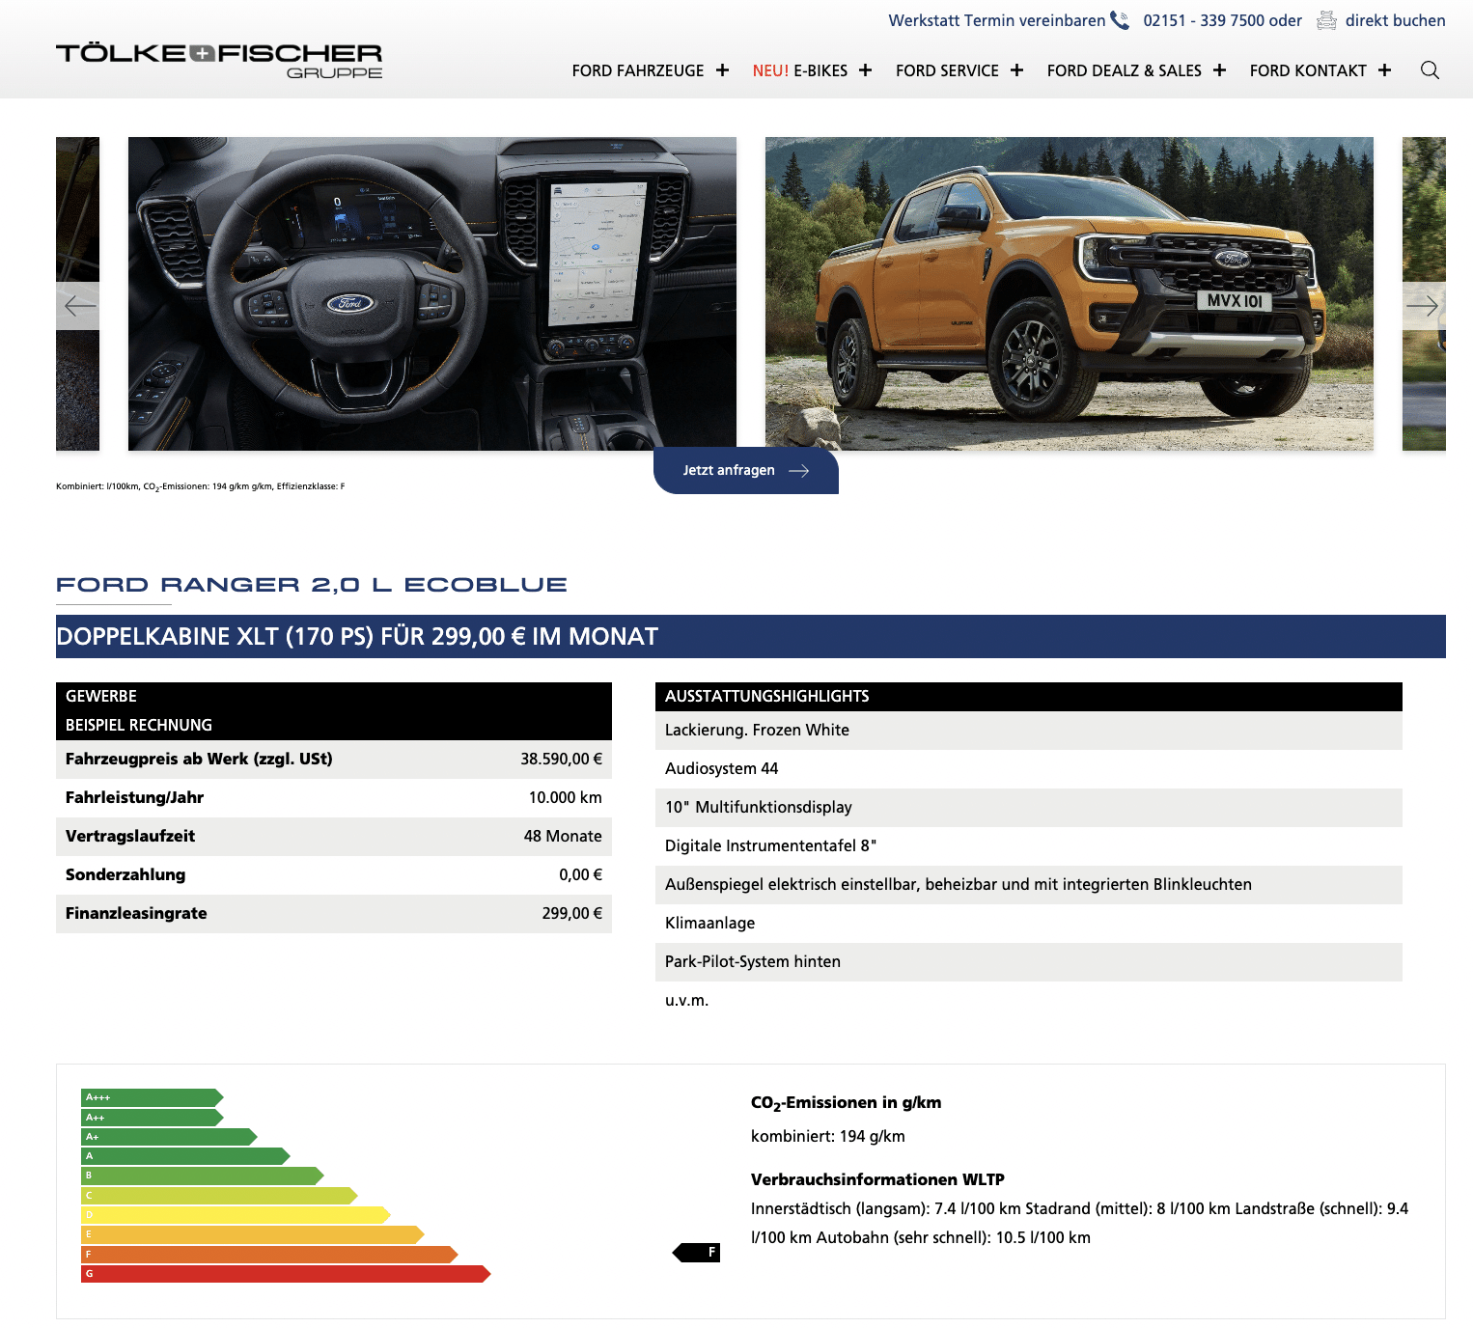Click the Ford Ranger 2,0 L EcoBlue heading
This screenshot has width=1473, height=1328.
pyautogui.click(x=312, y=585)
